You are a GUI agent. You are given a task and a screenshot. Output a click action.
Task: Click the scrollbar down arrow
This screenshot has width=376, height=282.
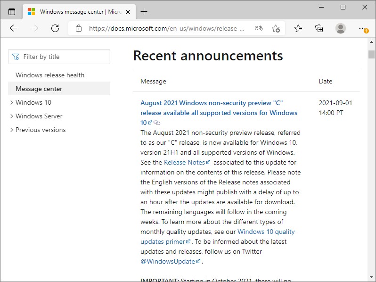[x=371, y=278]
